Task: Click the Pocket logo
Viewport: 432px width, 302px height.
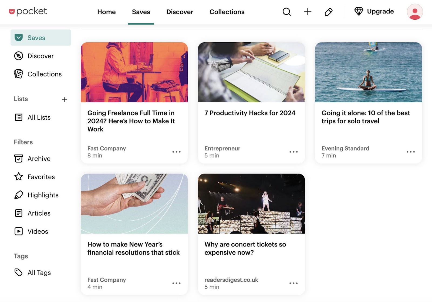Action: click(28, 12)
